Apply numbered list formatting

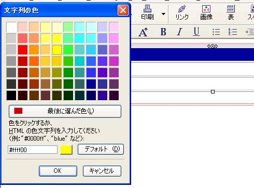click(232, 32)
